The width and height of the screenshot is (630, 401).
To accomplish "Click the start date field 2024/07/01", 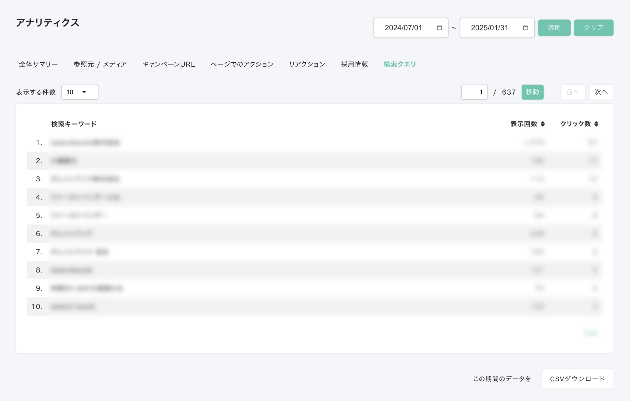I will pos(403,28).
